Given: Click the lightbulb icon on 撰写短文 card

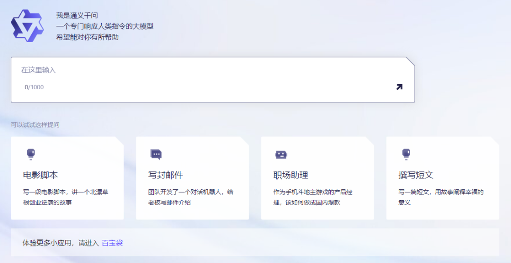Looking at the screenshot, I should pyautogui.click(x=406, y=153).
